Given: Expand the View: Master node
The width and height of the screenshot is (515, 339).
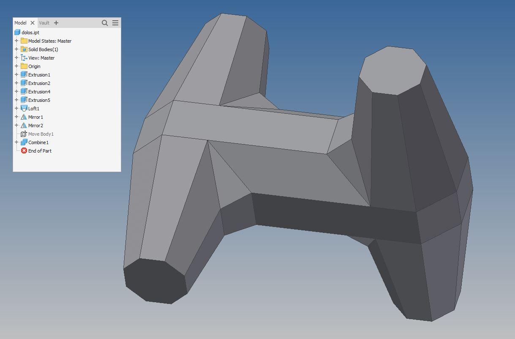Looking at the screenshot, I should 16,58.
